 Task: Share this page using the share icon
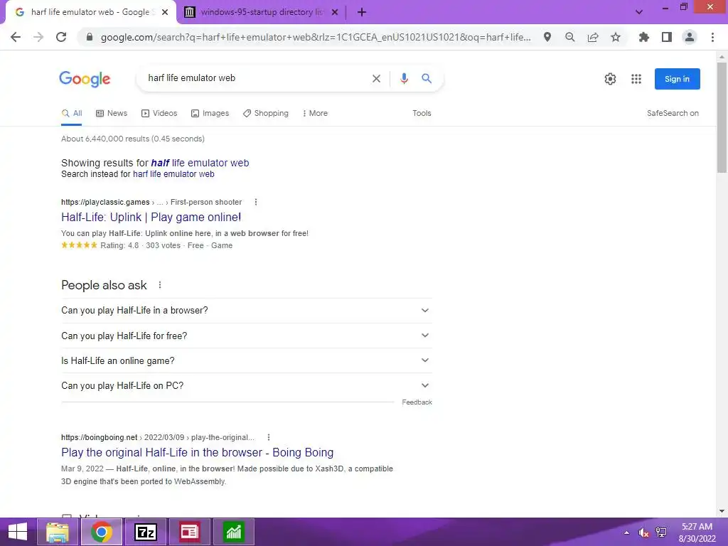click(x=593, y=37)
